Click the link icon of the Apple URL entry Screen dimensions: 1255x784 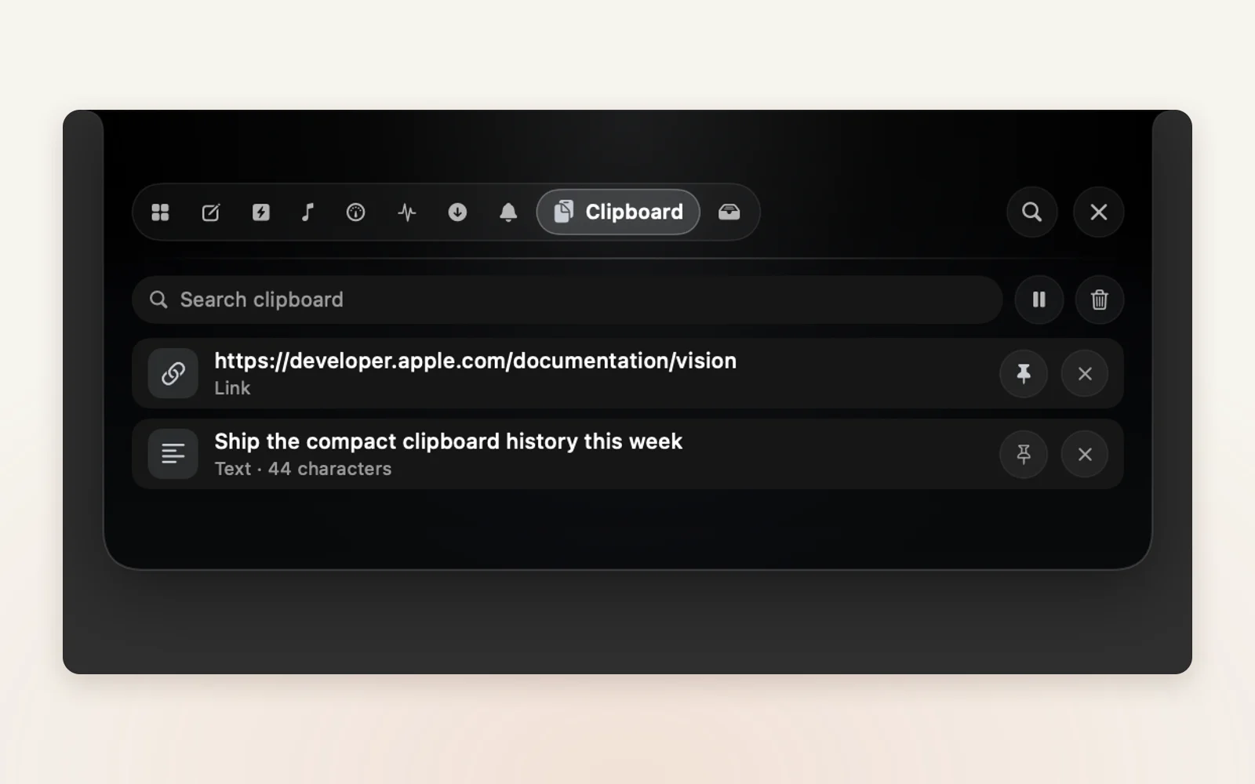(173, 373)
